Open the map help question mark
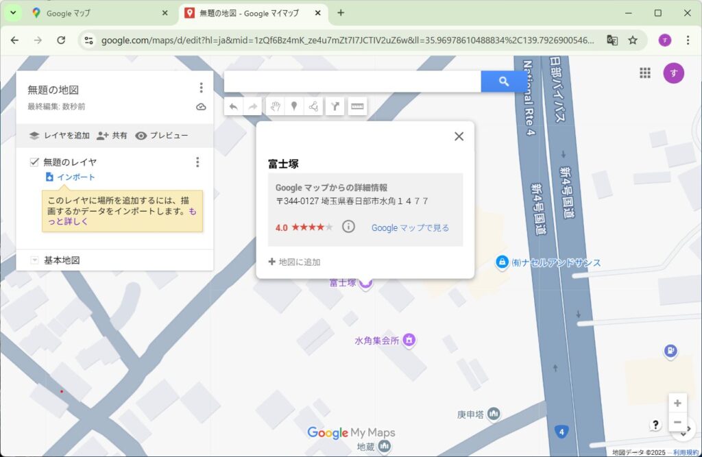This screenshot has height=457, width=702. (x=655, y=425)
